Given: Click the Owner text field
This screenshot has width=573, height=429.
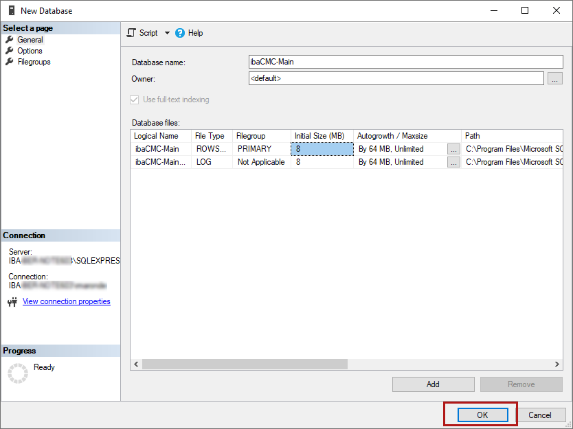Looking at the screenshot, I should (x=396, y=78).
